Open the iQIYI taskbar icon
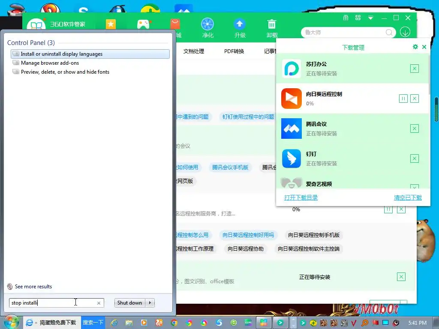Image resolution: width=439 pixels, height=329 pixels. 248,323
